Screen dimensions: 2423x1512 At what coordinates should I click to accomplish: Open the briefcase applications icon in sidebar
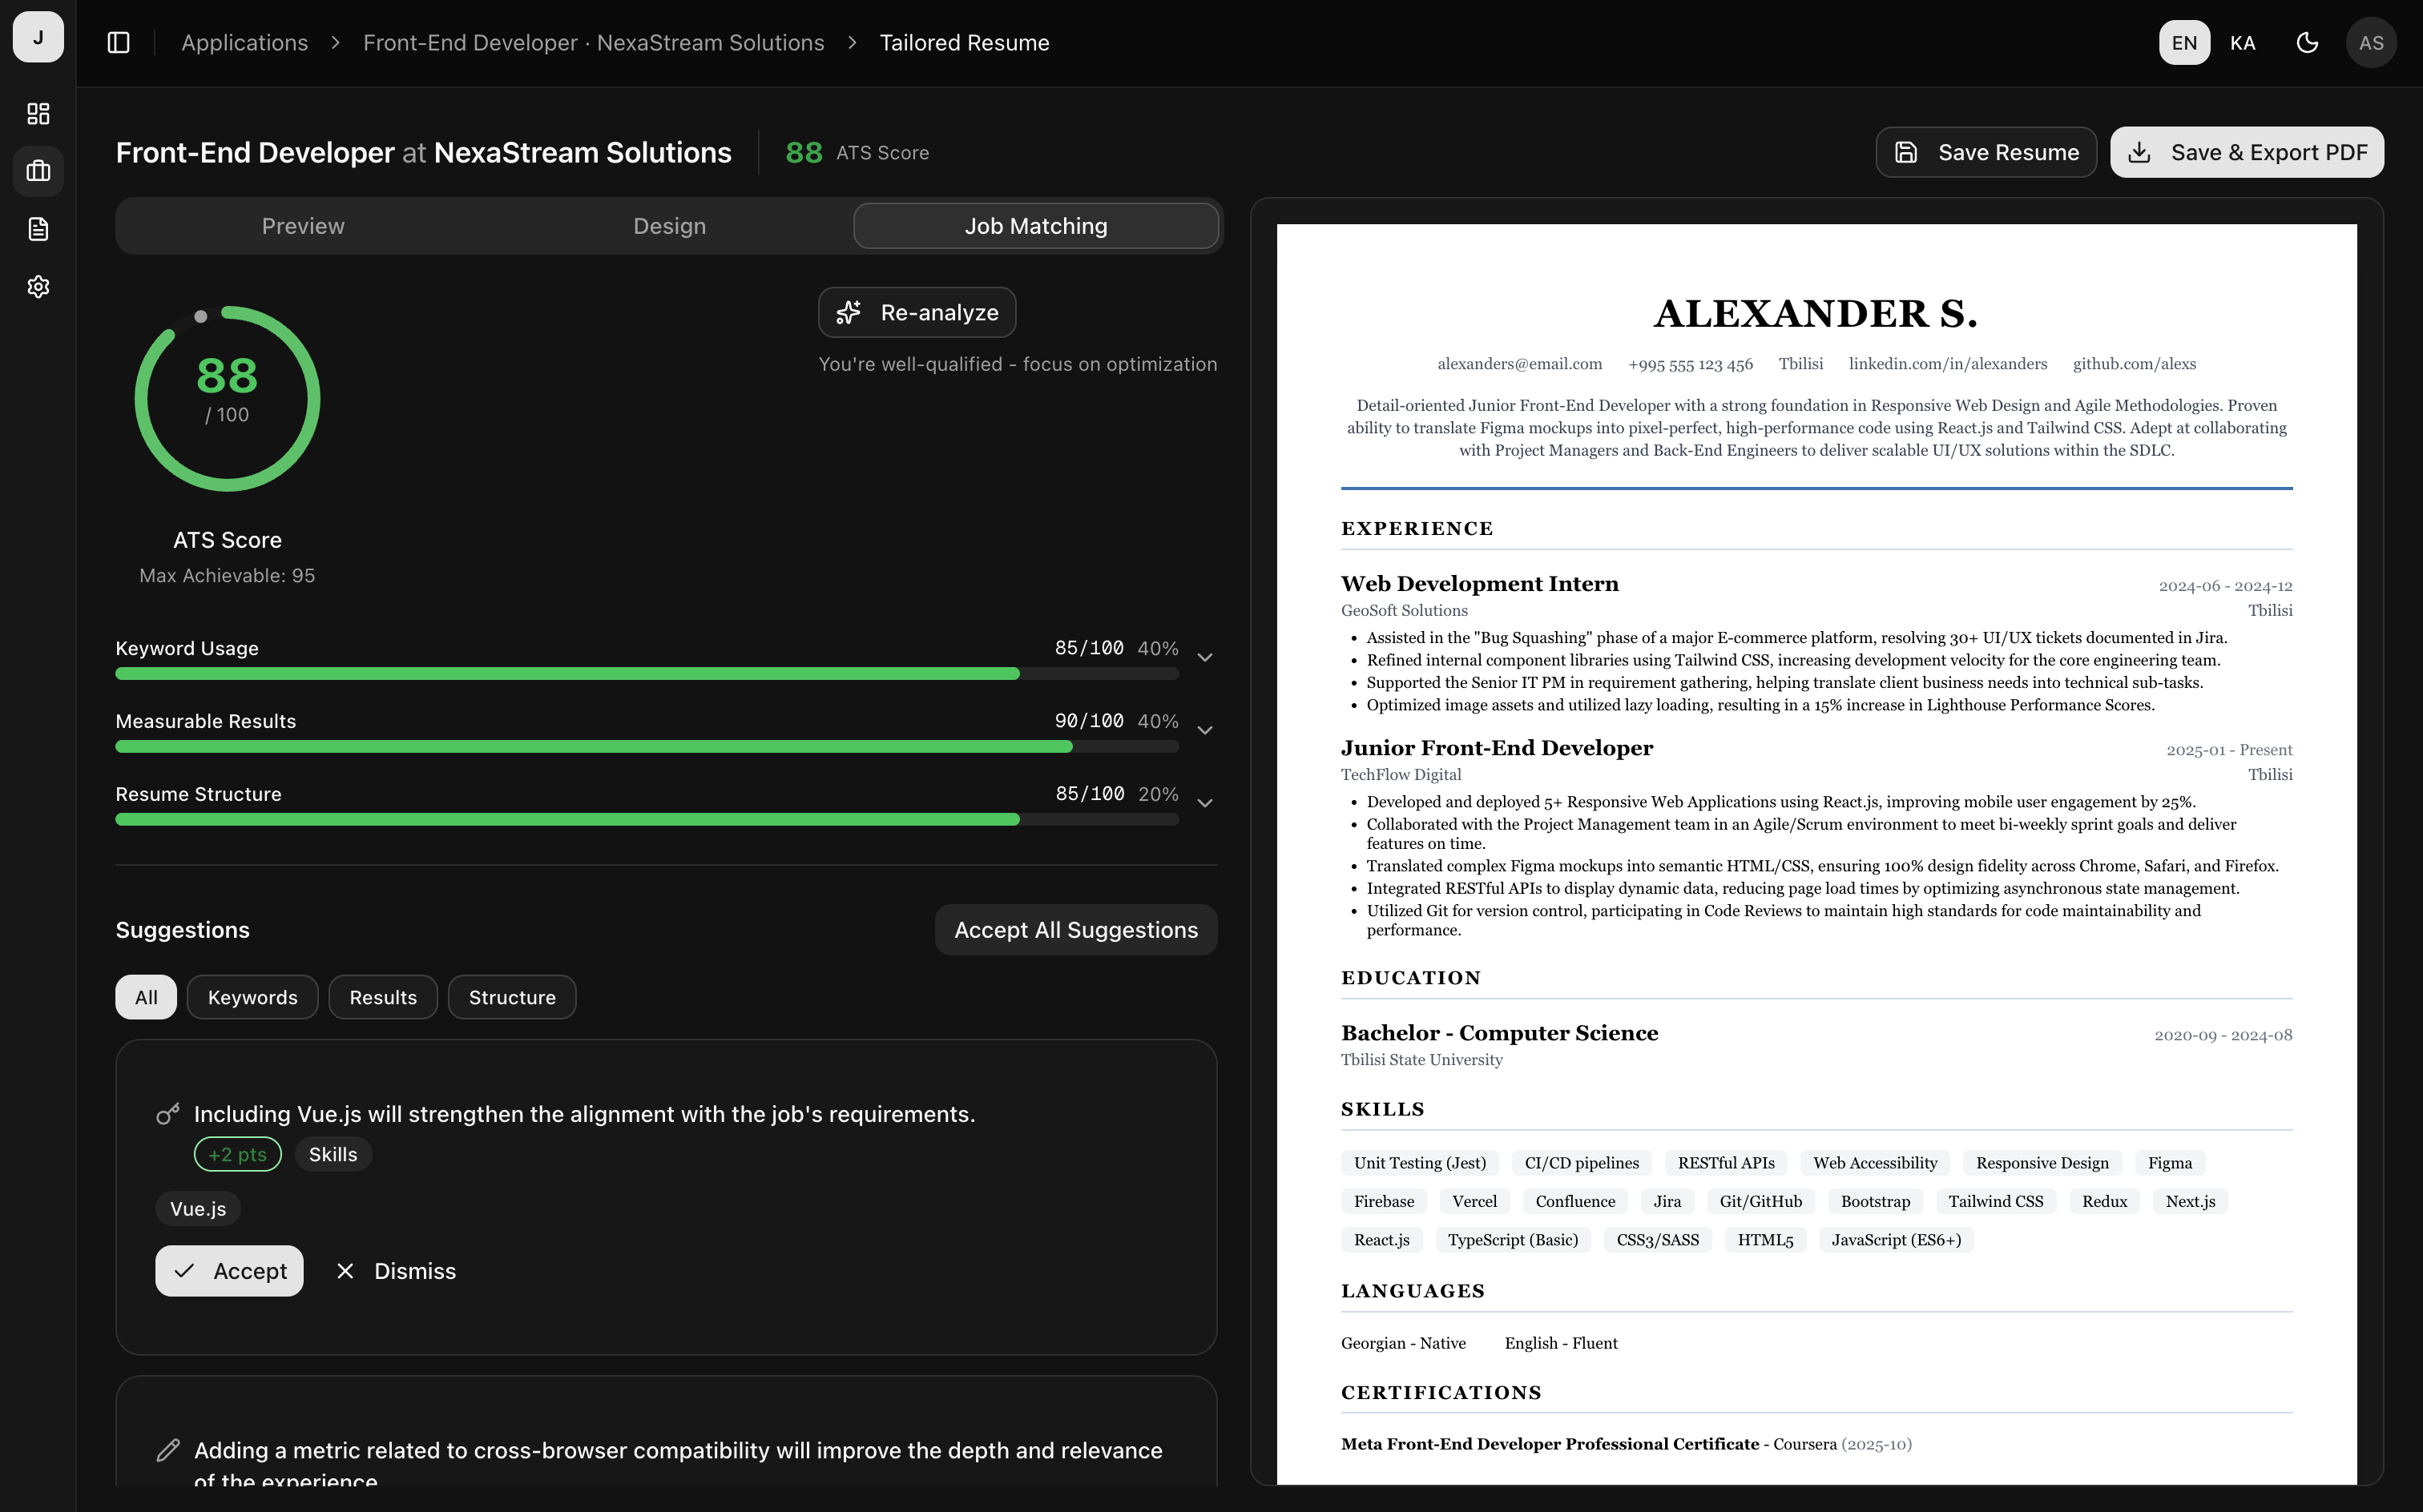(38, 171)
